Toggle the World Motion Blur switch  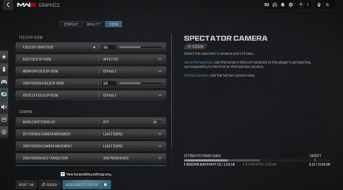[x=157, y=122]
